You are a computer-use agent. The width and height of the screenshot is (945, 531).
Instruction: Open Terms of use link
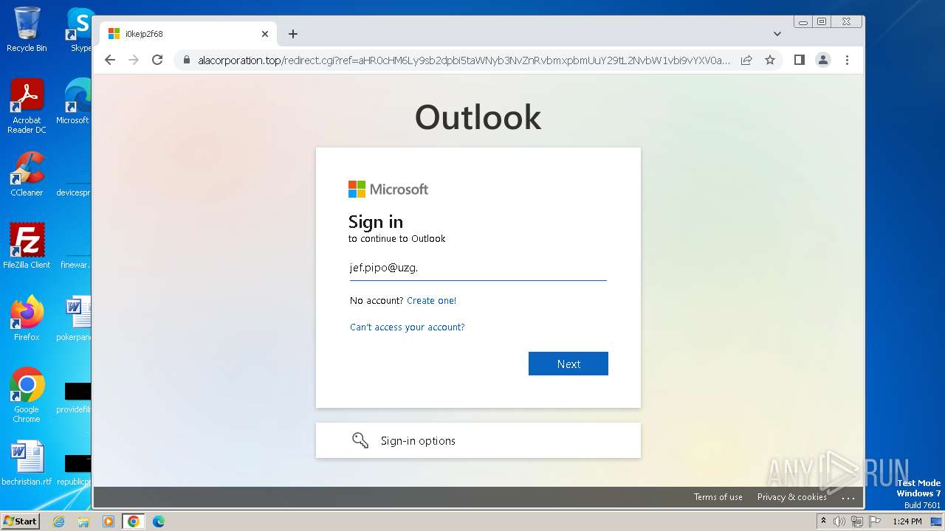pos(718,497)
